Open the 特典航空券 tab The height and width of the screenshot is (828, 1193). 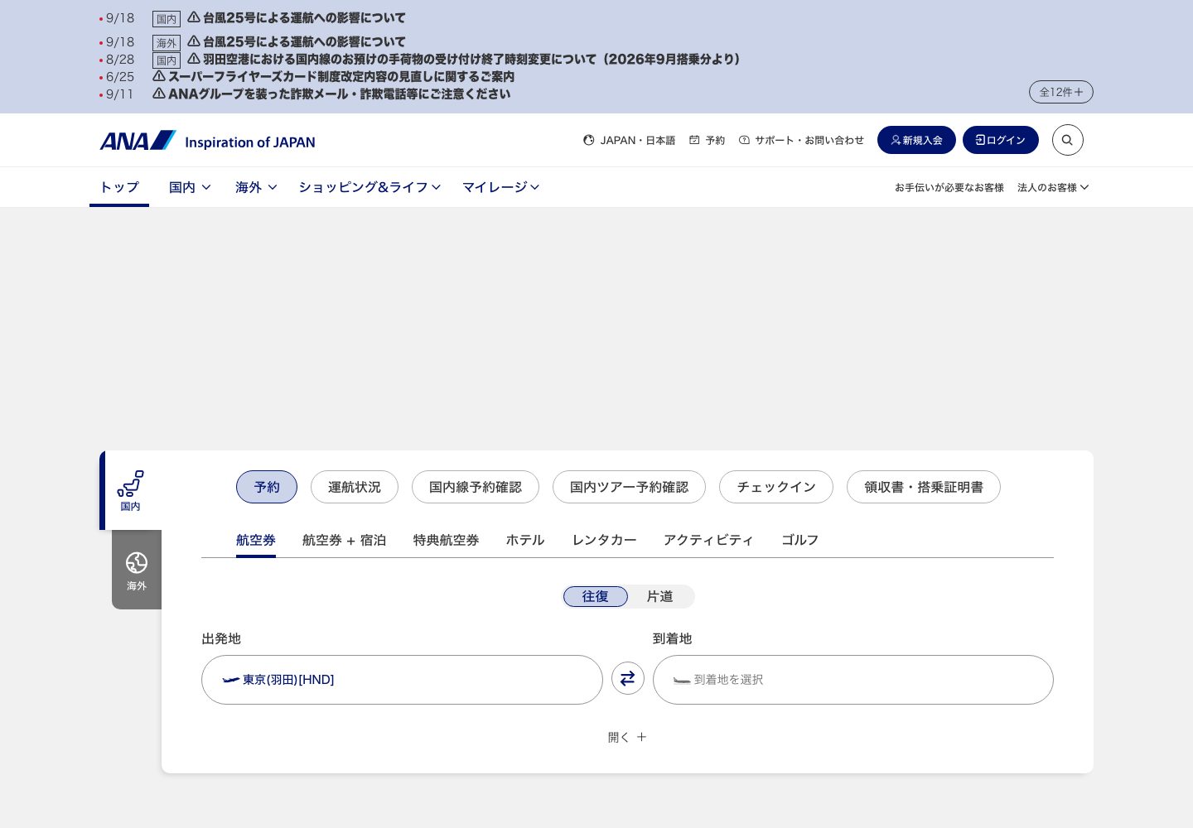click(x=447, y=540)
